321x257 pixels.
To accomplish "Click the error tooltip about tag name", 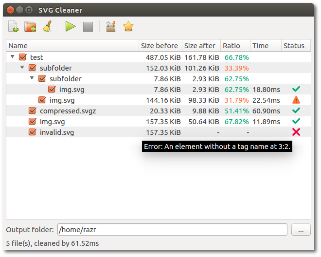I will point(217,147).
